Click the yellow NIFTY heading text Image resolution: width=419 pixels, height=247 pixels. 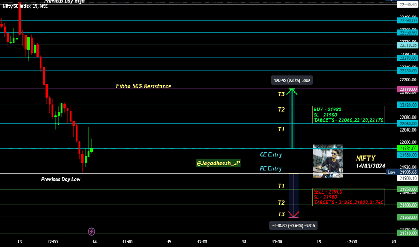click(366, 158)
